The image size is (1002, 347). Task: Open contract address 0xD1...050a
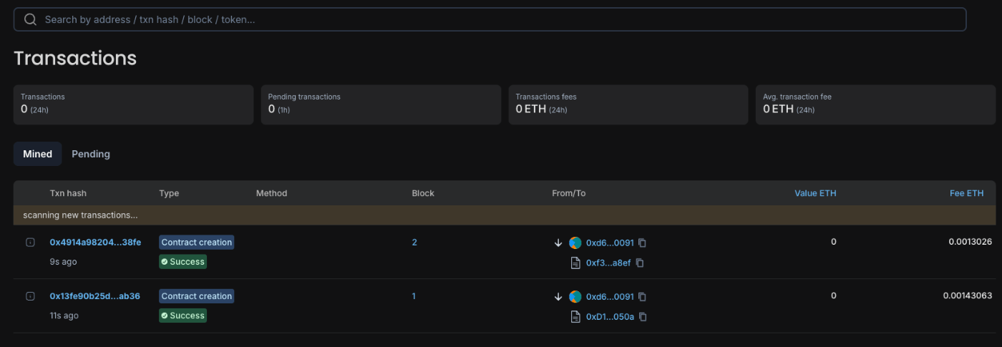point(610,317)
